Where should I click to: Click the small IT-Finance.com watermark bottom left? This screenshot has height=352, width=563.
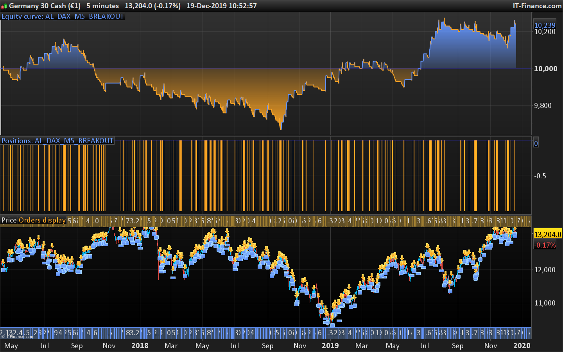pyautogui.click(x=17, y=336)
